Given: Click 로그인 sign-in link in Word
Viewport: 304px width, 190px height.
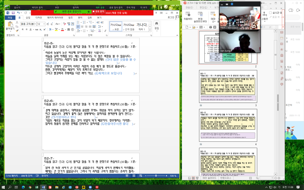Looking at the screenshot, I should (171, 17).
